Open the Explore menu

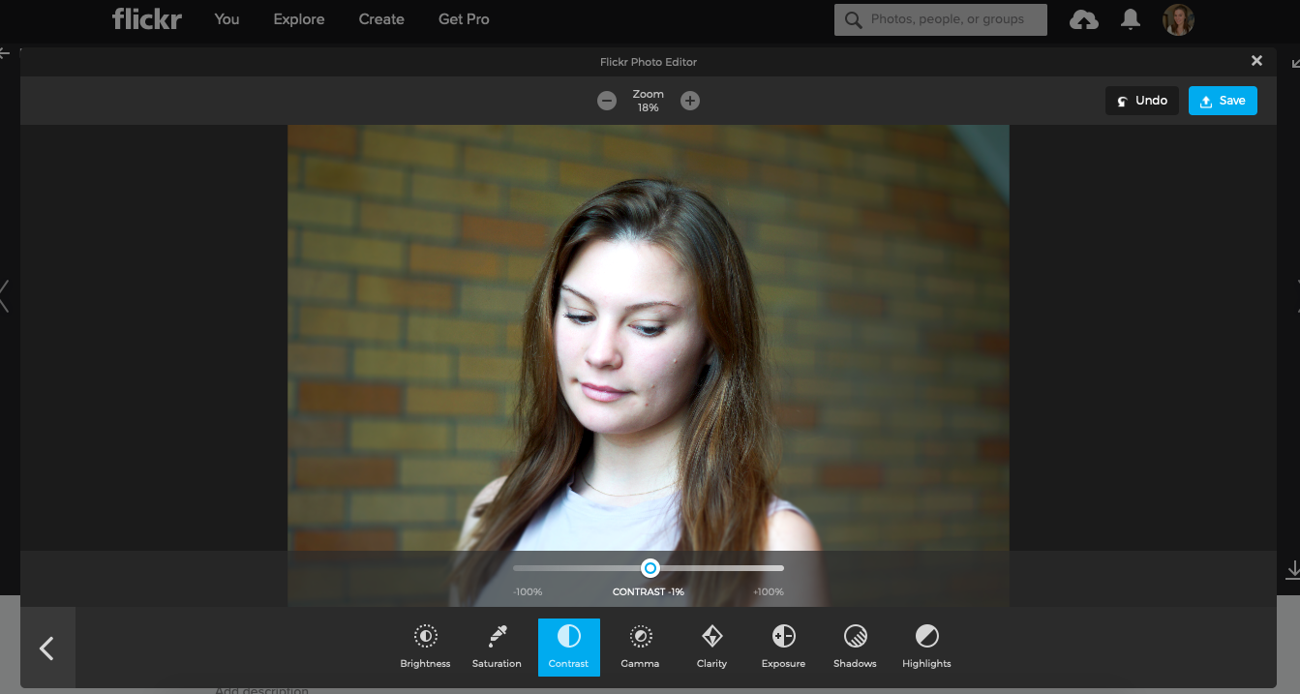click(299, 19)
